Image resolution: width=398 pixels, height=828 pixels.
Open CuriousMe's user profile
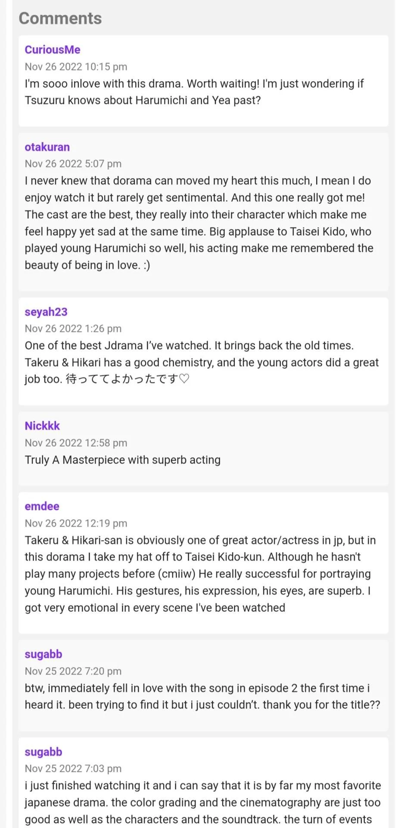point(53,50)
